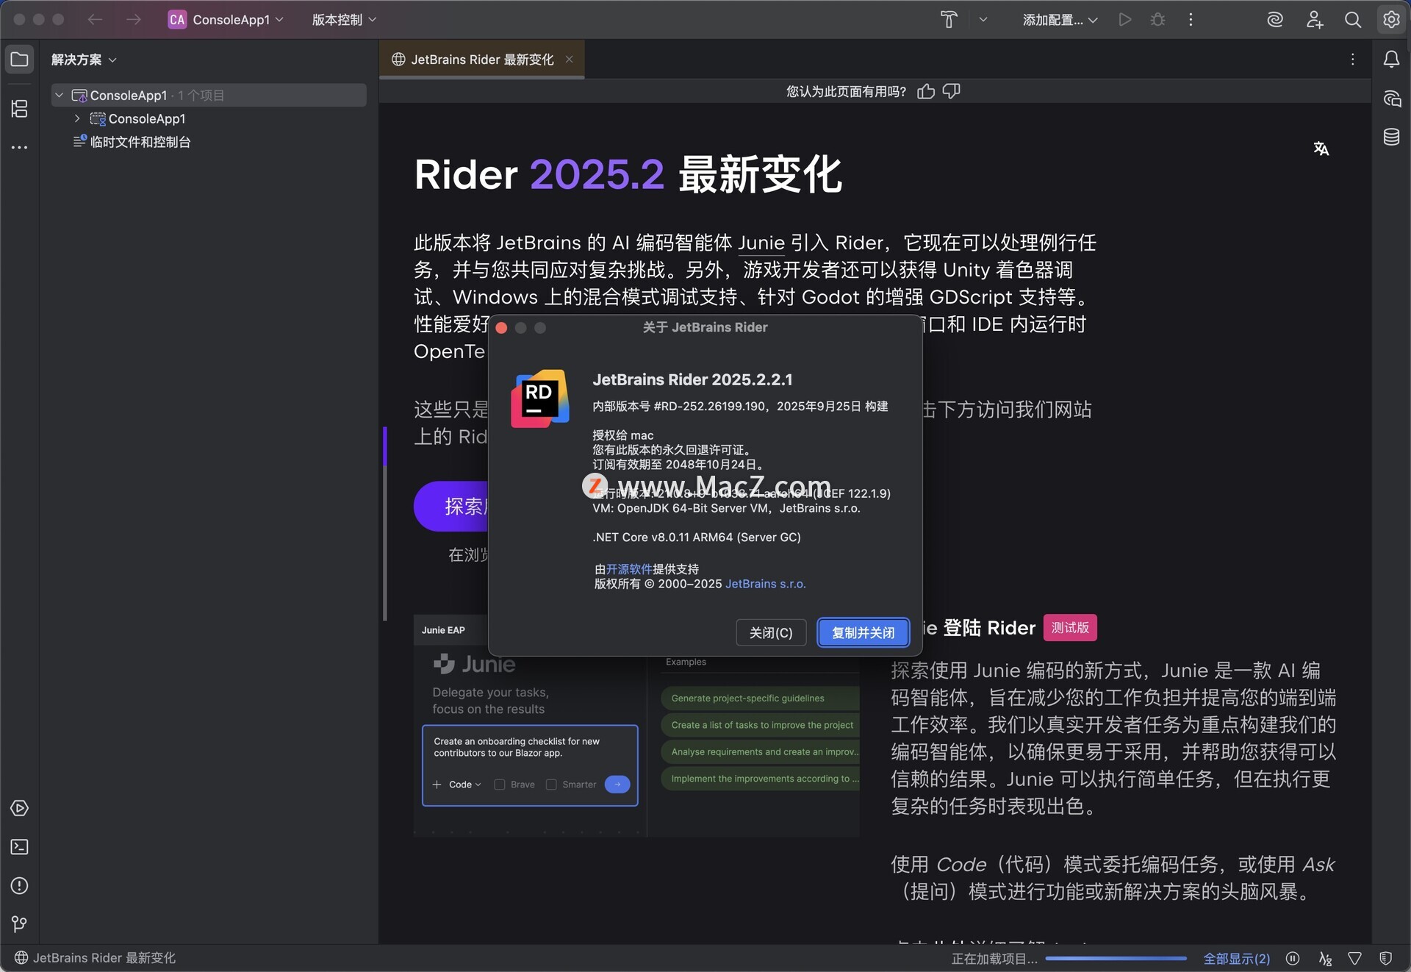Open the Git tool window icon

(x=20, y=924)
